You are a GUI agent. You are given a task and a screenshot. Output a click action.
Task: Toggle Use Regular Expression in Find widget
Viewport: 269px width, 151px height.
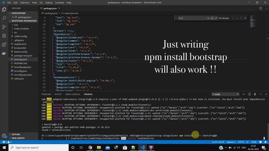(216, 18)
